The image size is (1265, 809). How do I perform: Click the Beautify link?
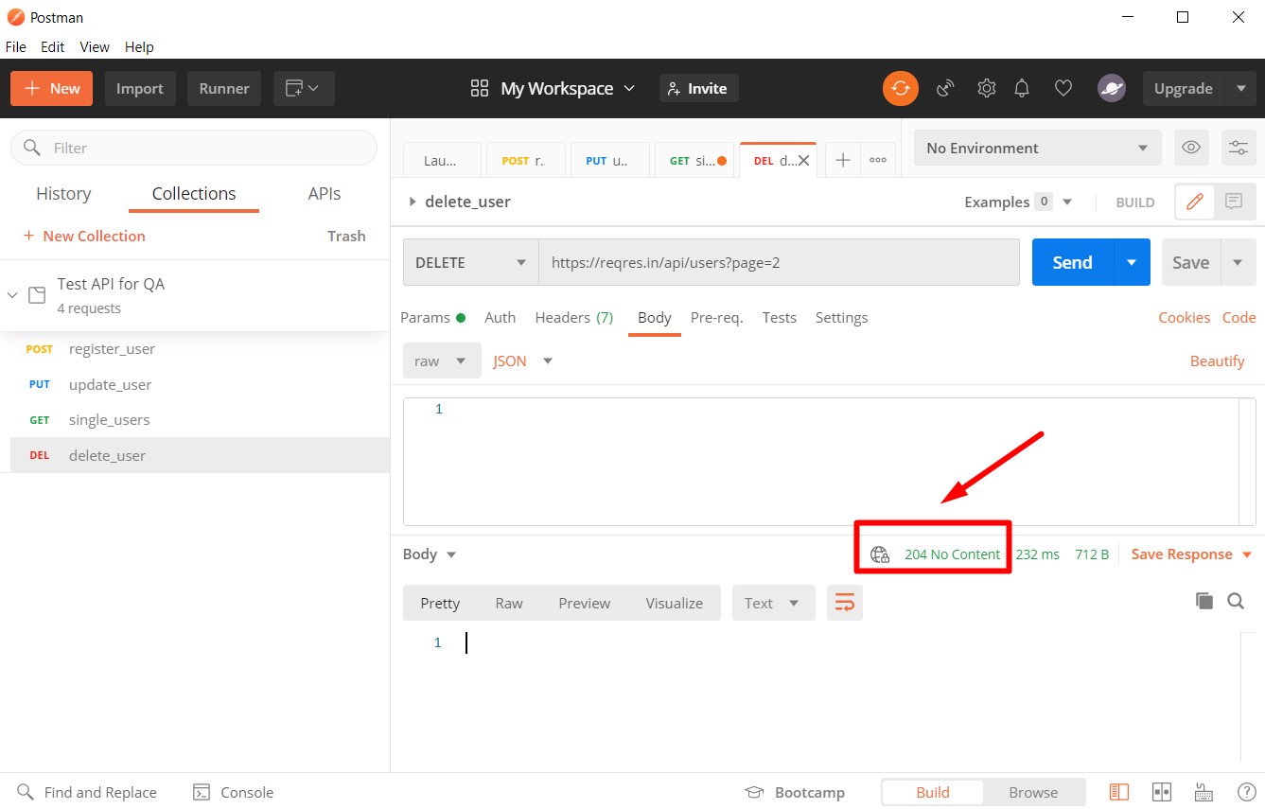click(x=1217, y=361)
